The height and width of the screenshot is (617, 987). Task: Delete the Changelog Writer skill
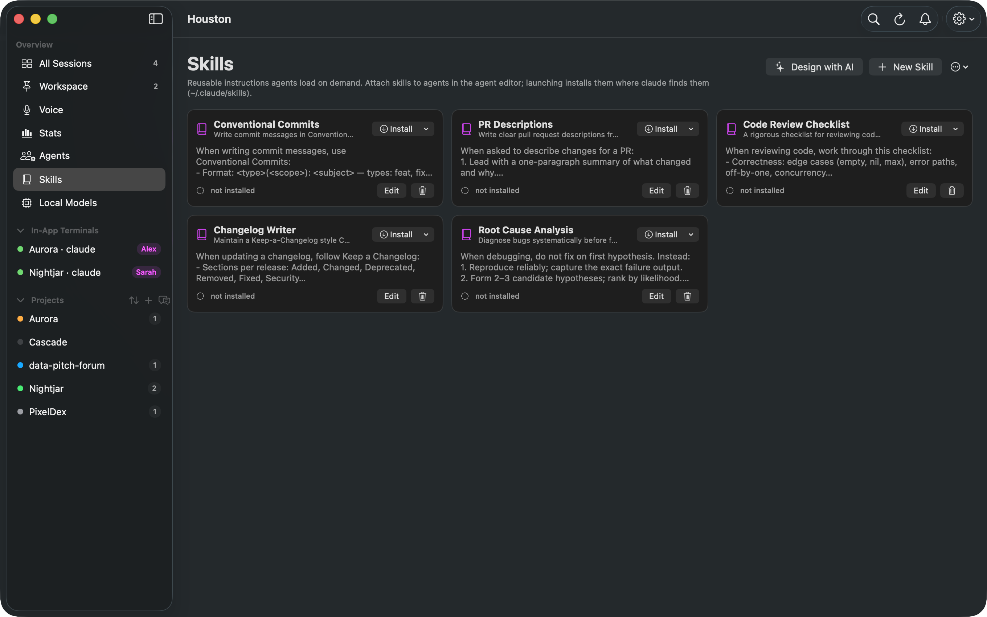[422, 296]
